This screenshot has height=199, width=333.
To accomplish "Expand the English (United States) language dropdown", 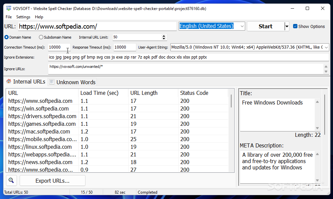I will point(242,26).
